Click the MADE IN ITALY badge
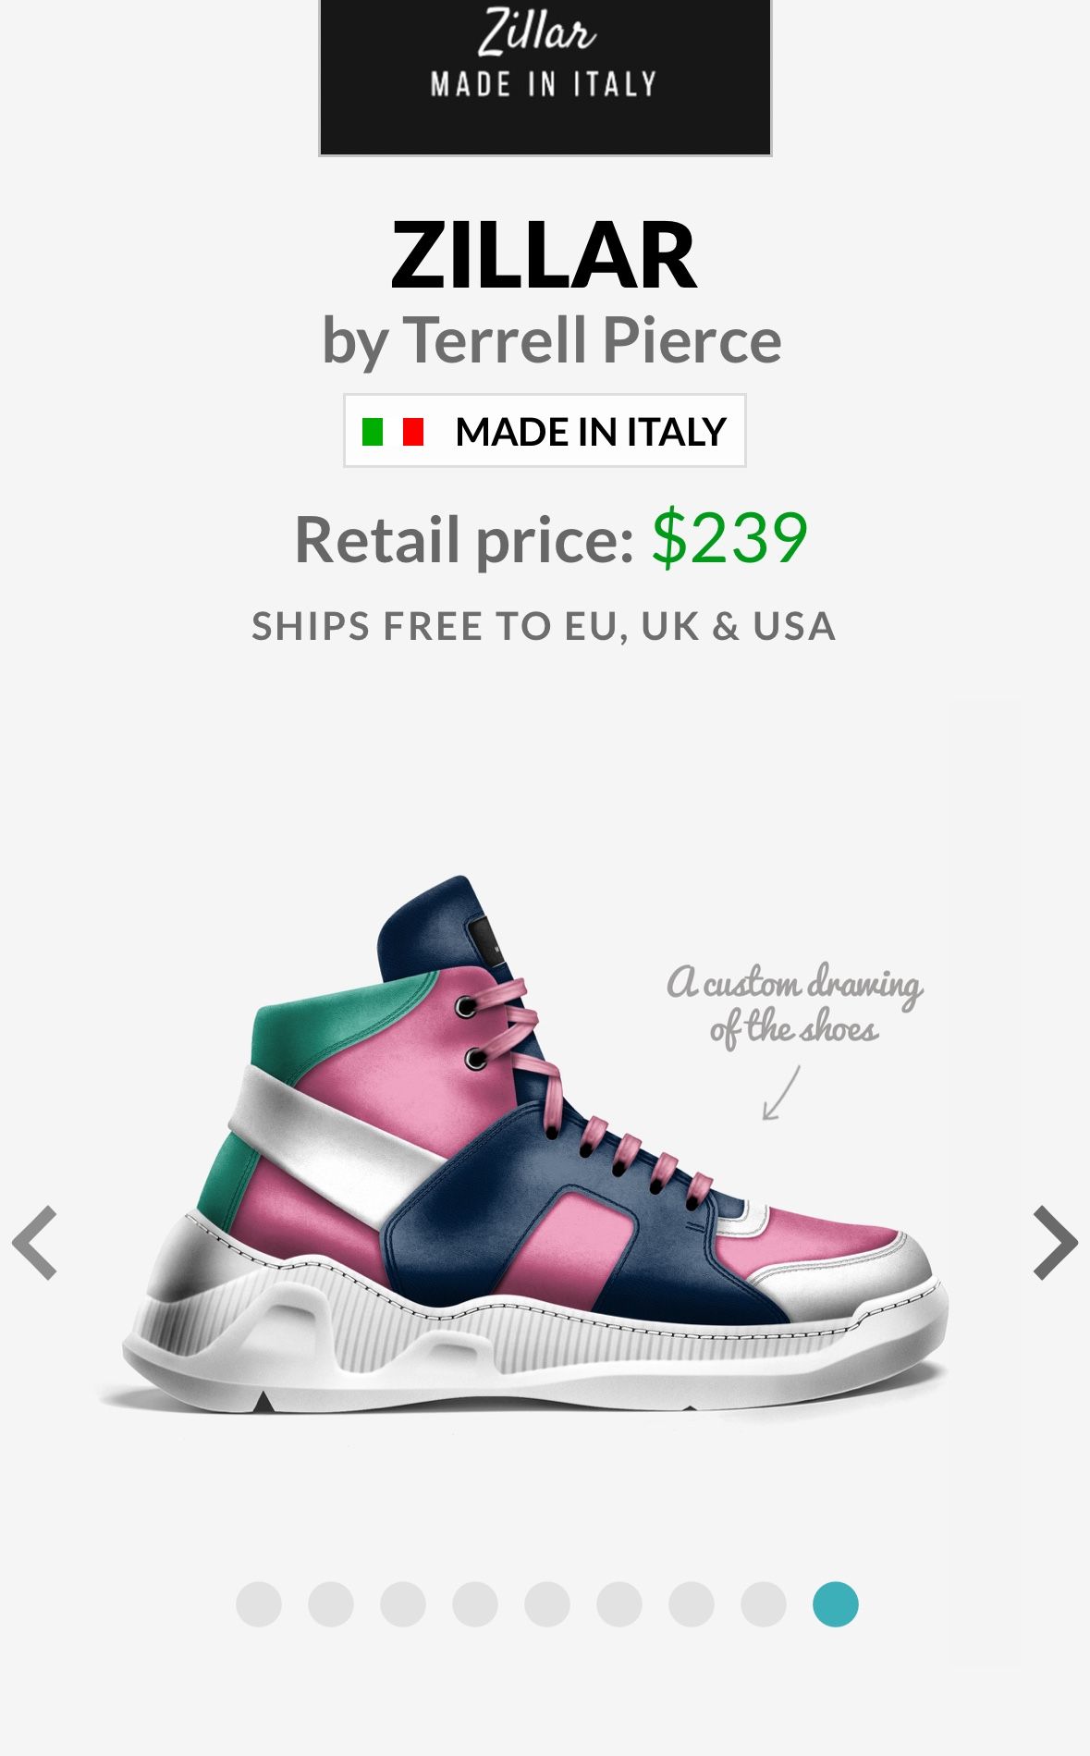The image size is (1090, 1756). tap(545, 431)
